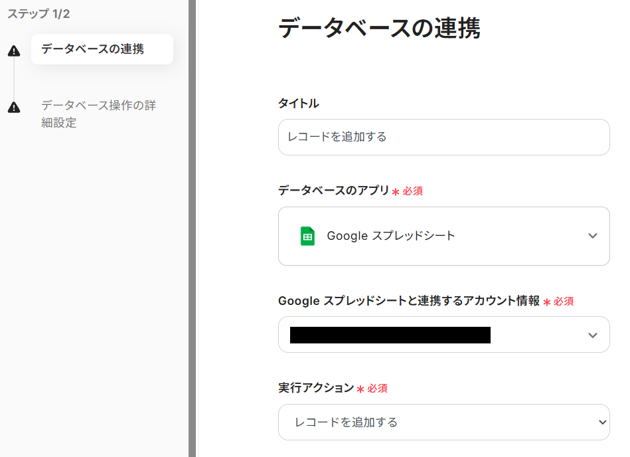
Task: Expand the Google スプレッドシート app chevron
Action: point(593,236)
